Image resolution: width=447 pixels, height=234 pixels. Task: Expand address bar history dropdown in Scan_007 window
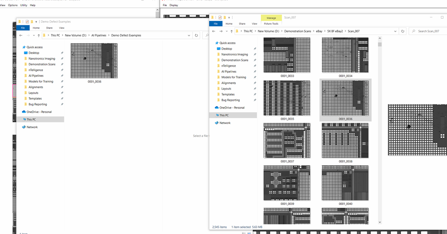tap(396, 31)
